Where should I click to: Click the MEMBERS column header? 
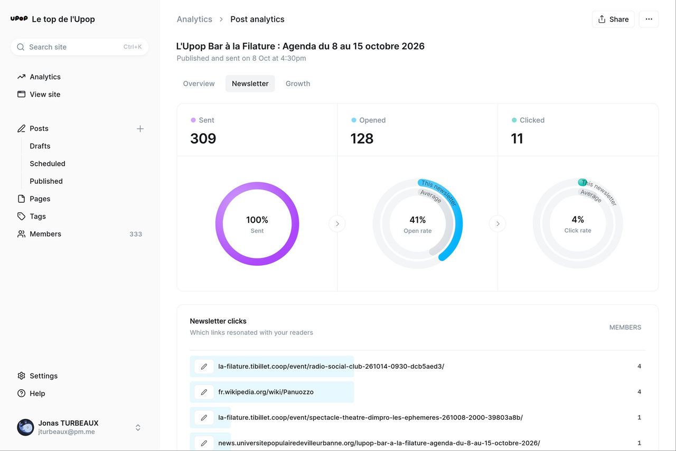click(625, 327)
